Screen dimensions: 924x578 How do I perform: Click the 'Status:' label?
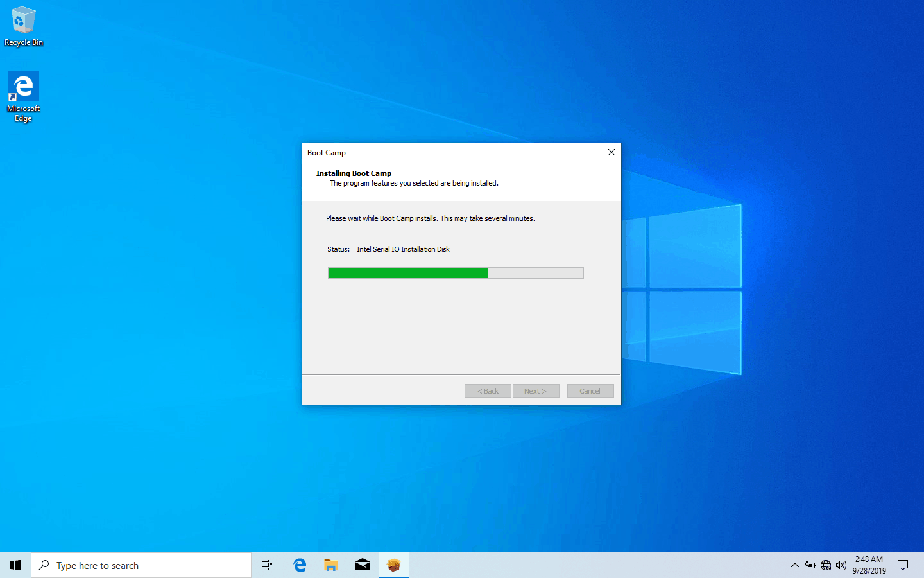point(338,249)
